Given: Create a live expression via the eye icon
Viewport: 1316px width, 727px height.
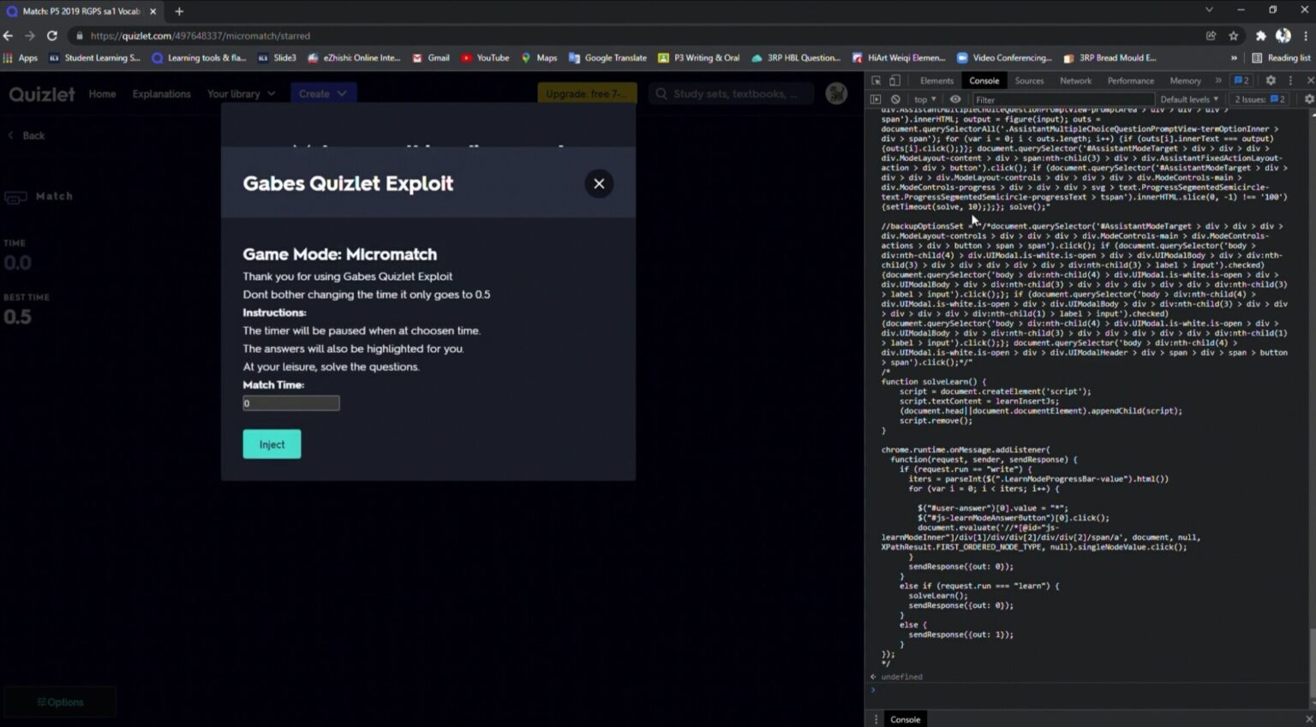Looking at the screenshot, I should pos(955,99).
